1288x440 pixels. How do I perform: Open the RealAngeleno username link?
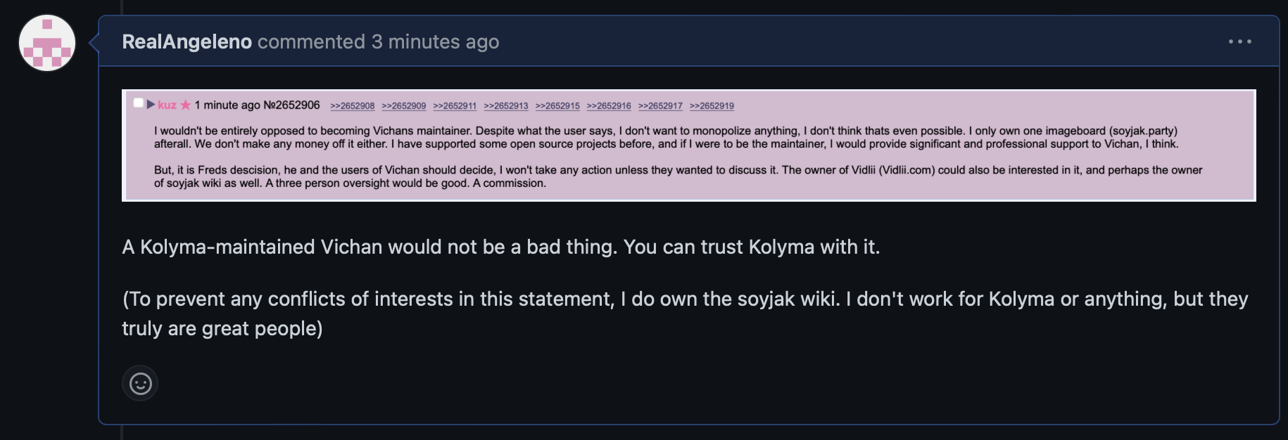click(187, 42)
